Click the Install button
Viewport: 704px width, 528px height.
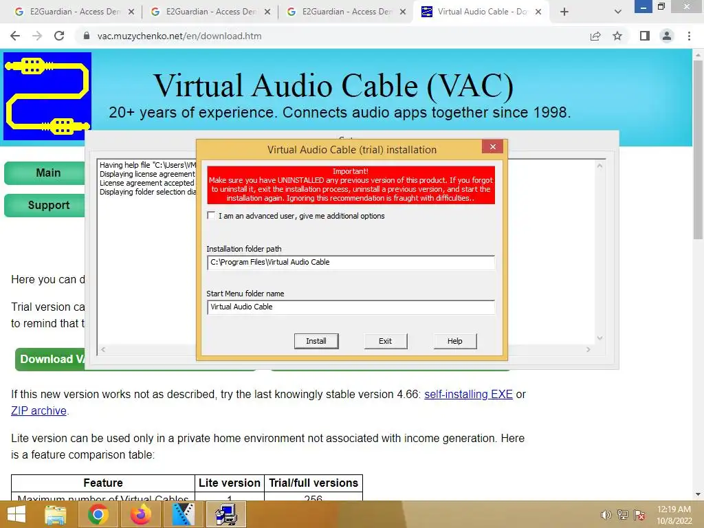pyautogui.click(x=316, y=341)
